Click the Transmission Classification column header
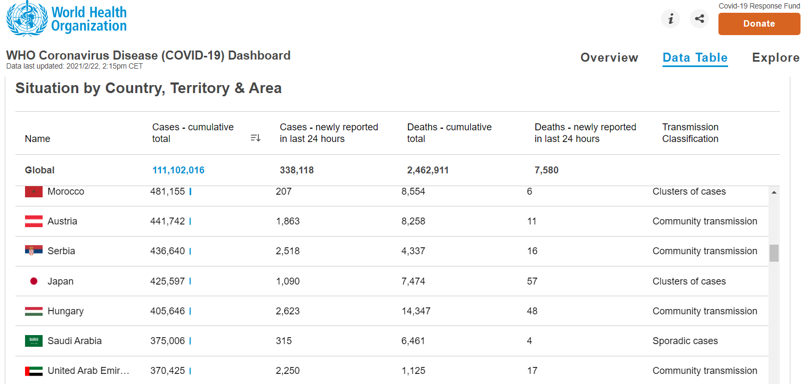This screenshot has width=801, height=384. click(690, 133)
